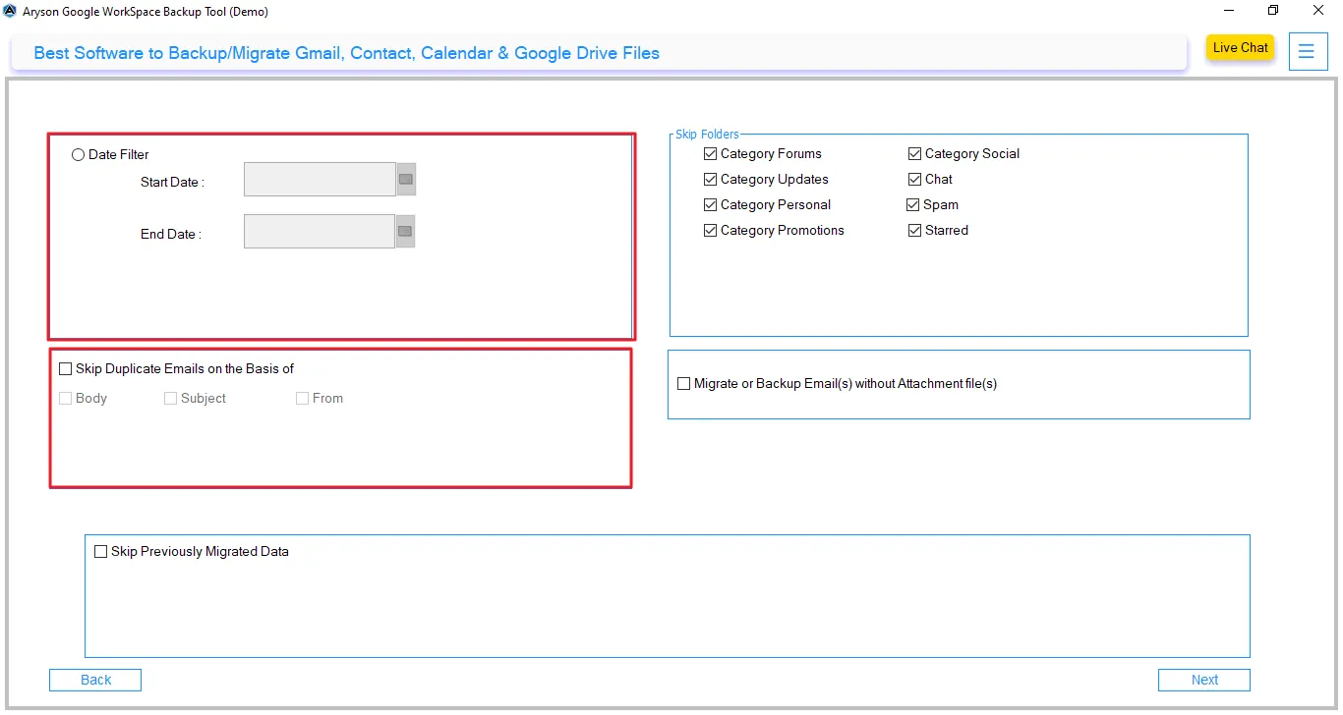1343x715 pixels.
Task: Click the Next button to proceed
Action: 1203,680
